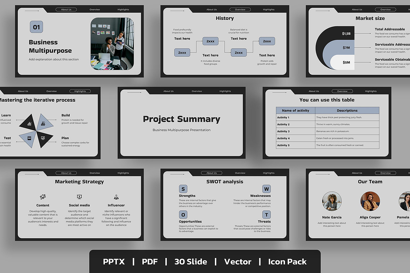Select the Influencer icon
Image resolution: width=410 pixels, height=273 pixels.
click(x=116, y=197)
